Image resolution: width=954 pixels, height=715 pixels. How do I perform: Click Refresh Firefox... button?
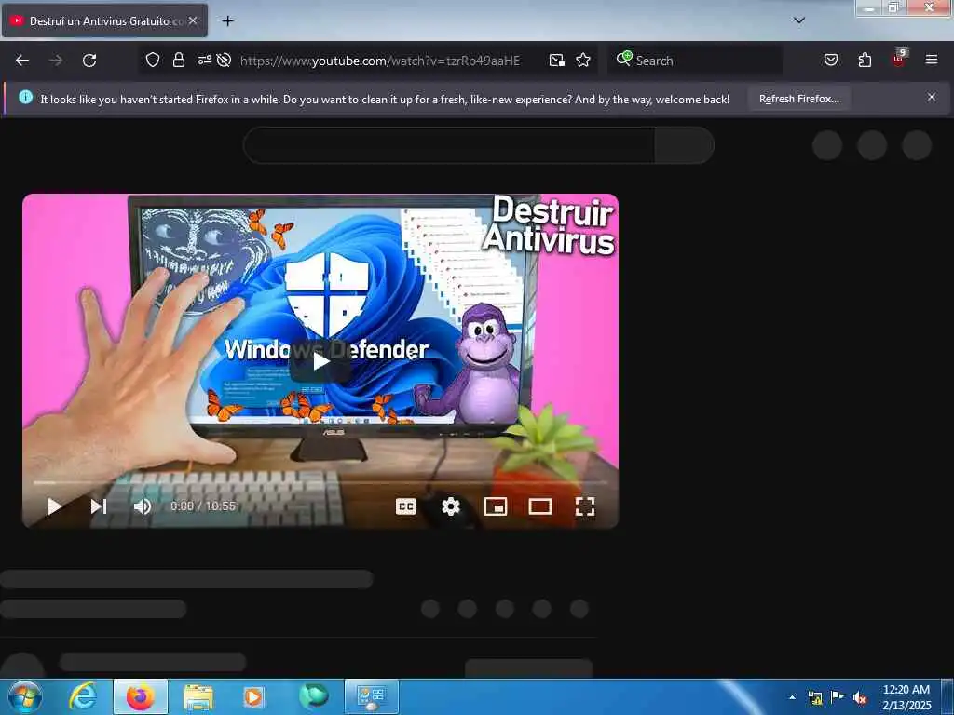798,99
